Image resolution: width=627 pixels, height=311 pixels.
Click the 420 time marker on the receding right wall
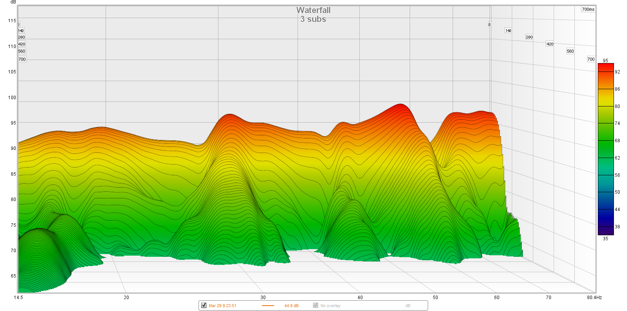click(550, 44)
